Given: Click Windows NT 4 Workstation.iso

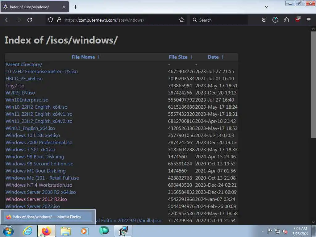Looking at the screenshot, I should pyautogui.click(x=39, y=185).
